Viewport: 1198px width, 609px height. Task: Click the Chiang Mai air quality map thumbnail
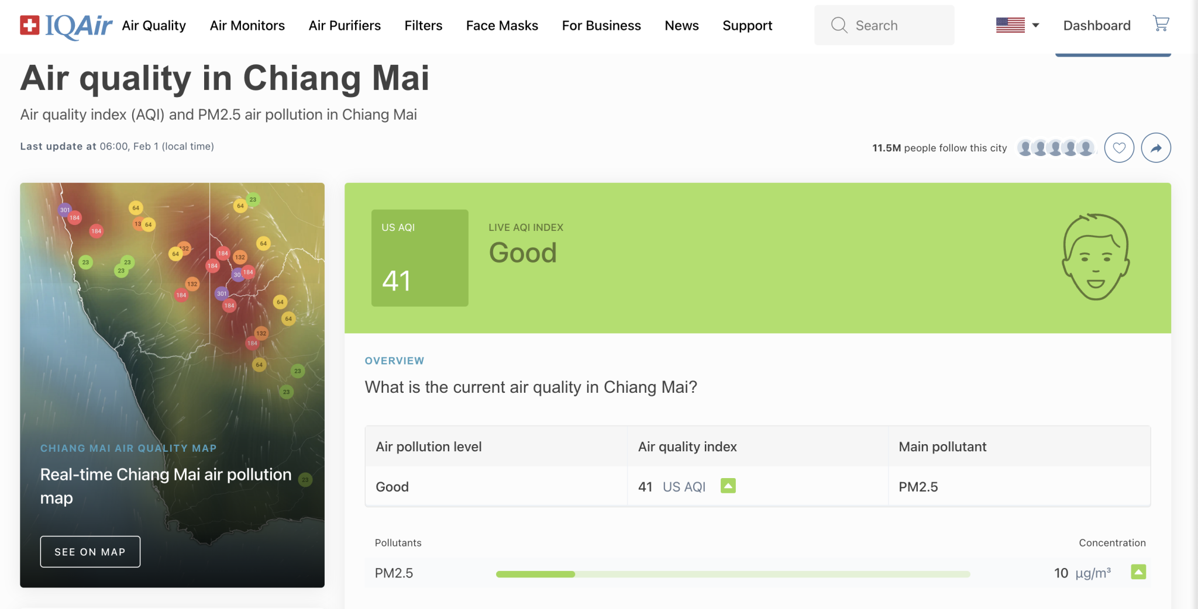tap(172, 385)
